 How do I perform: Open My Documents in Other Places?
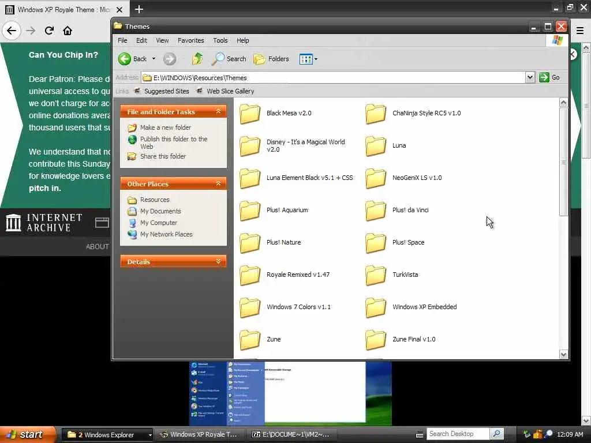(x=155, y=211)
